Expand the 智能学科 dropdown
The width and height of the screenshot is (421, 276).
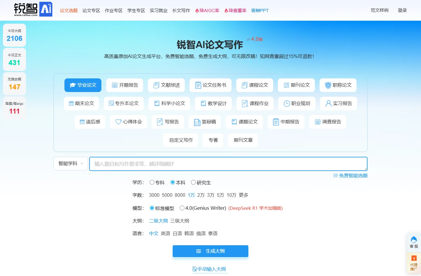(71, 164)
